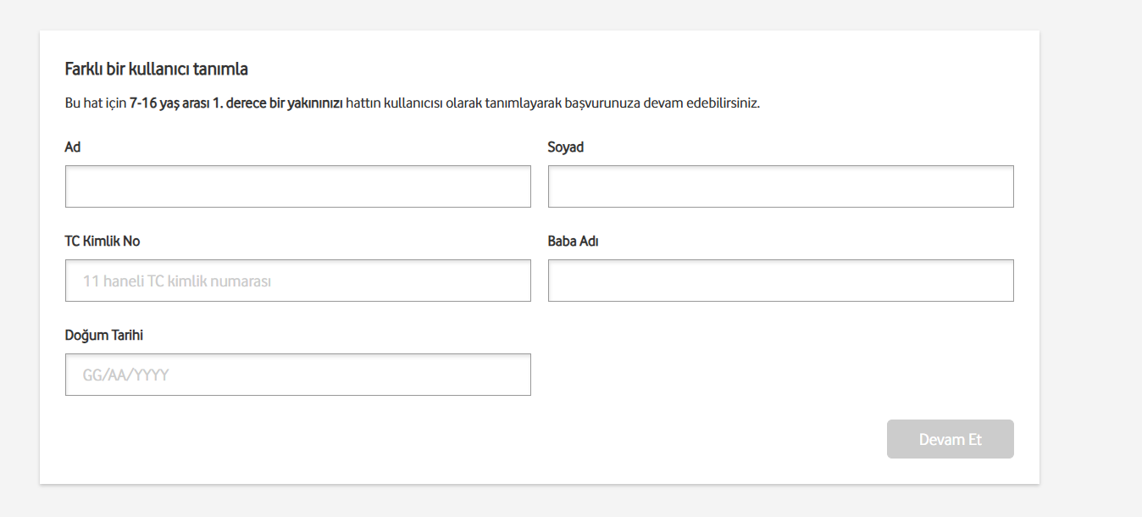Focus the Doğum Tarihi date field
The image size is (1142, 517).
coord(297,375)
